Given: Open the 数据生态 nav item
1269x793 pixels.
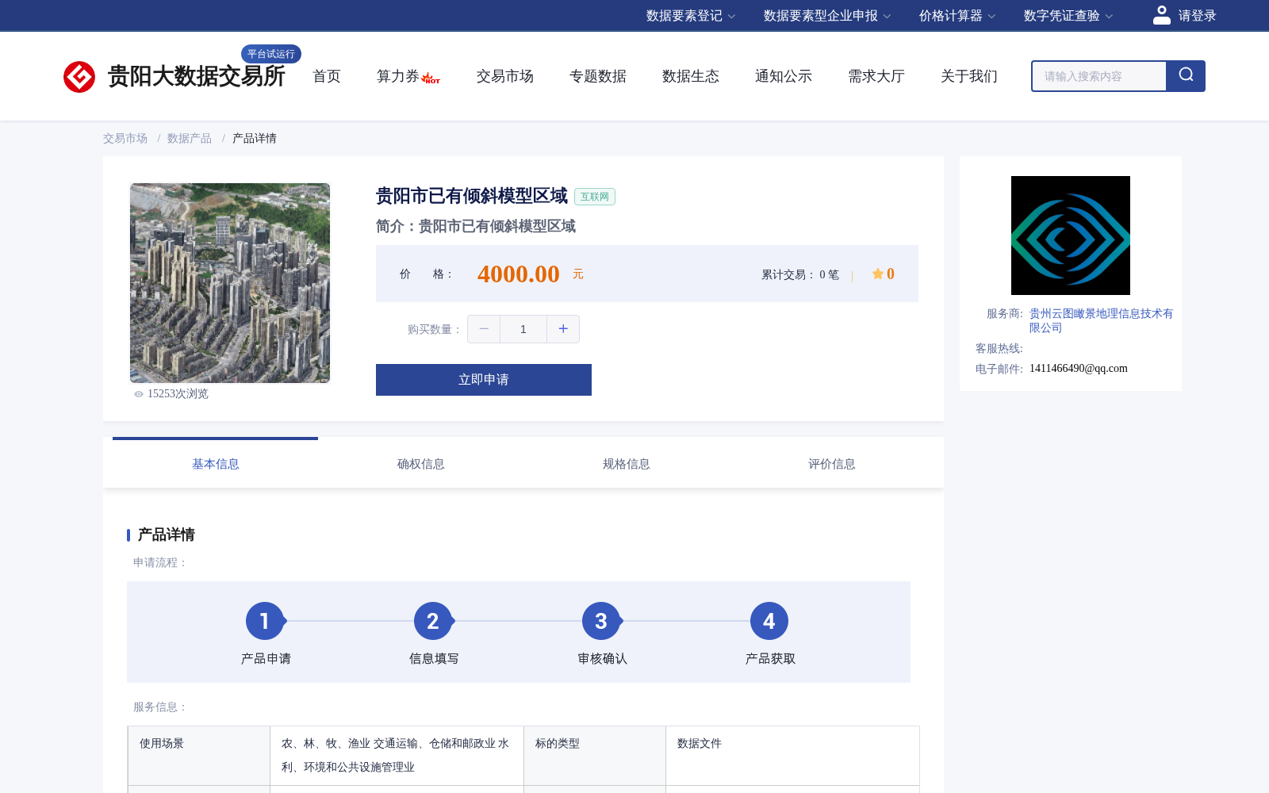Looking at the screenshot, I should tap(691, 76).
